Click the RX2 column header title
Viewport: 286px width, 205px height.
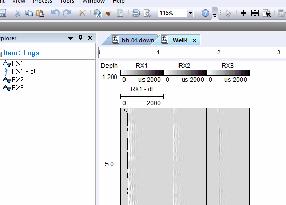pyautogui.click(x=184, y=66)
